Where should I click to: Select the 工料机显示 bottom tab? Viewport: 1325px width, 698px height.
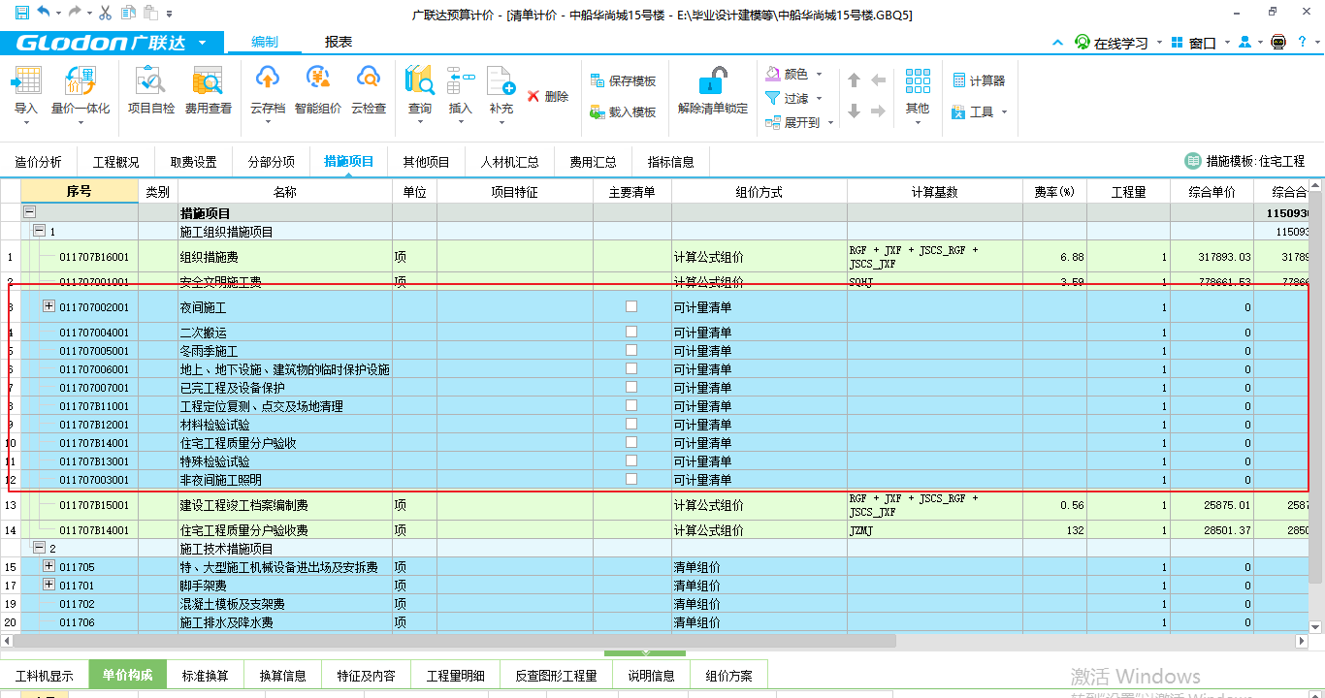45,676
